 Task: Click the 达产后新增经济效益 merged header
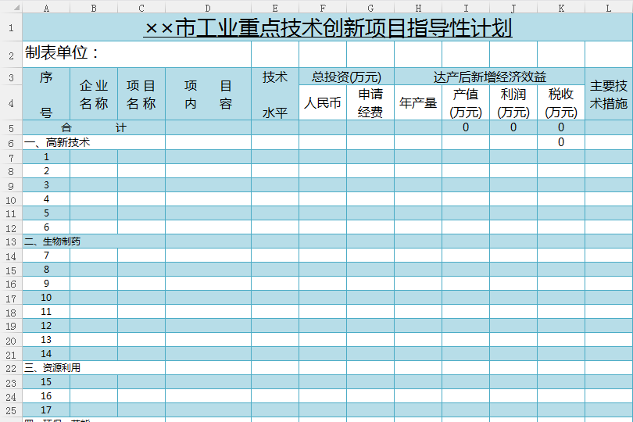click(x=489, y=77)
